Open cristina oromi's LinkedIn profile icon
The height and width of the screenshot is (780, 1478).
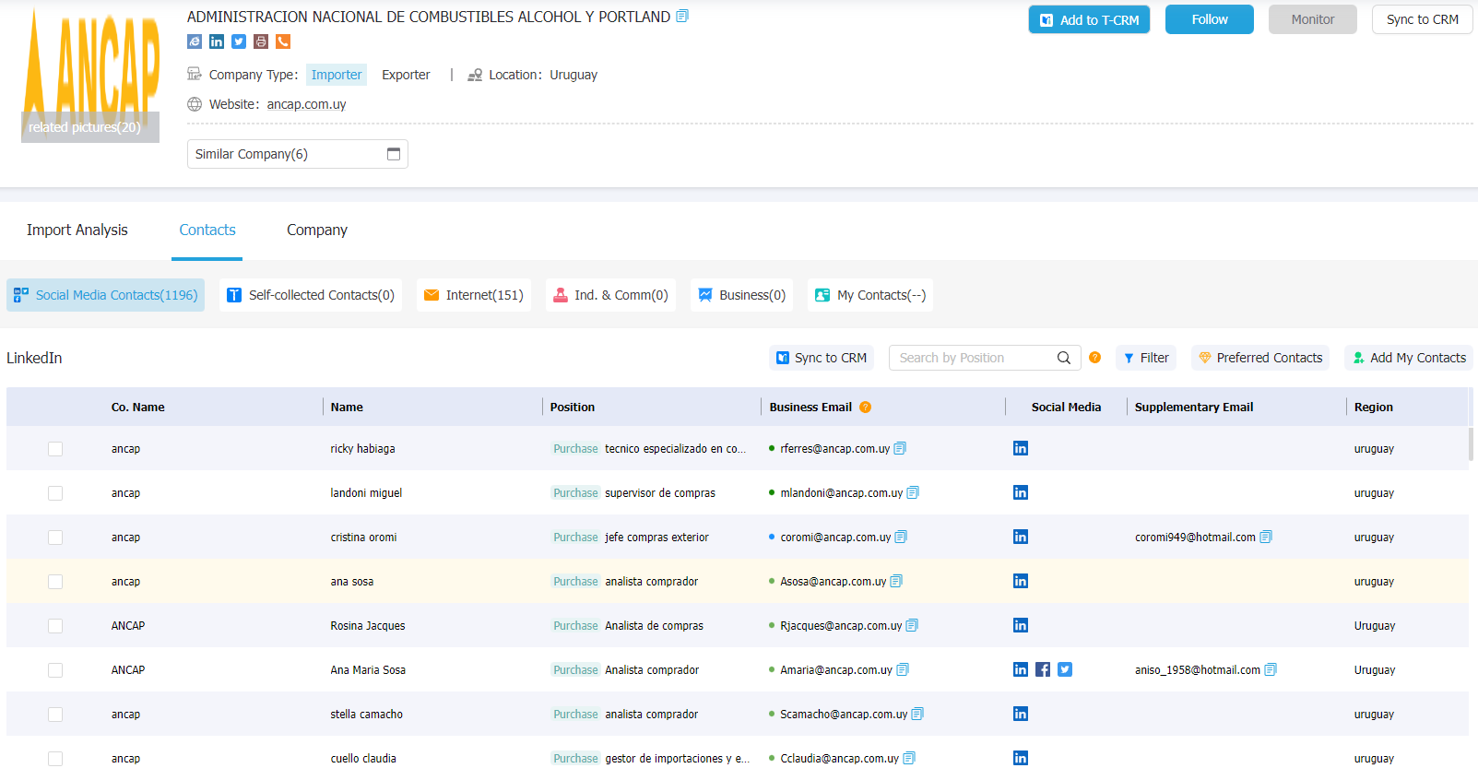click(1021, 537)
